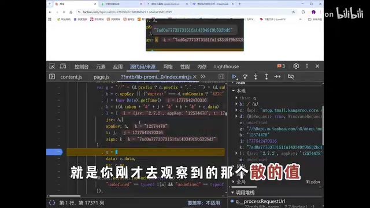Open the browser profile avatar
This screenshot has width=370, height=208.
pos(313,12)
